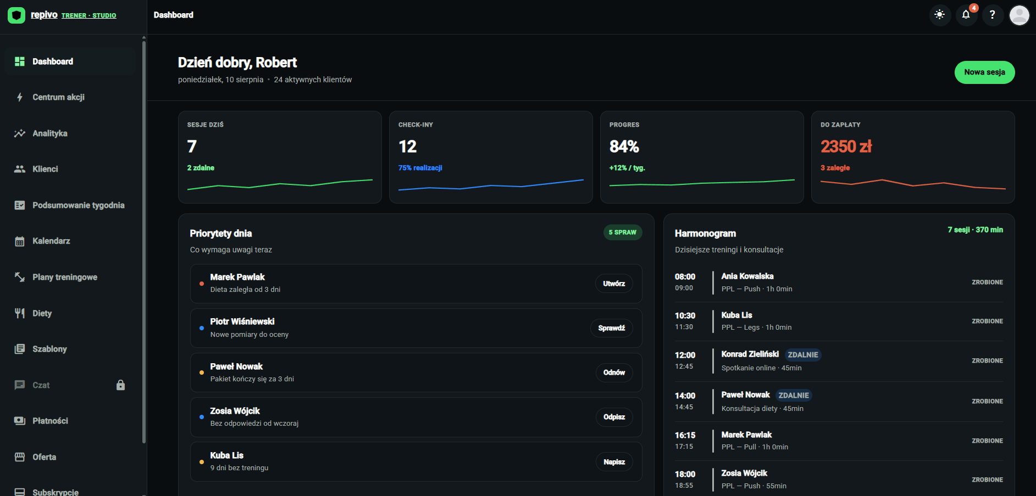This screenshot has height=496, width=1036.
Task: Click '7 sesji · 370 min' summary text
Action: [975, 230]
